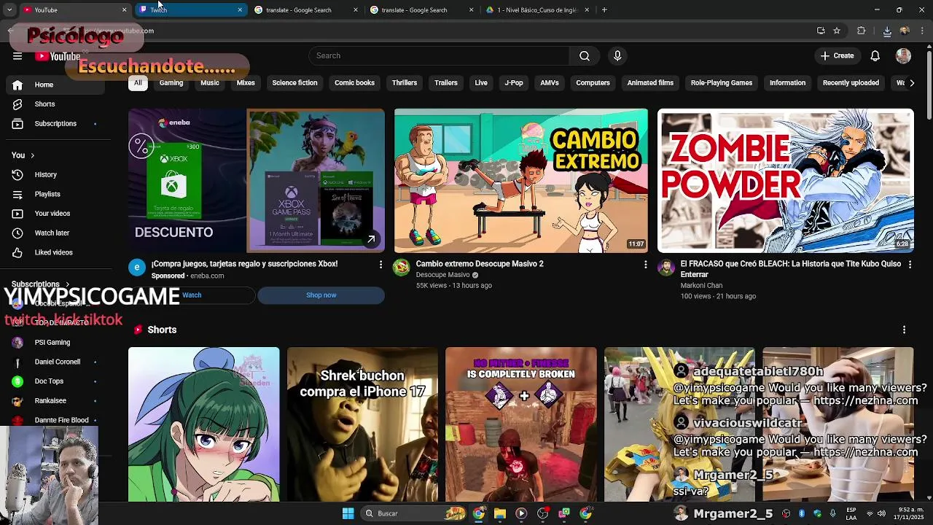The width and height of the screenshot is (933, 525).
Task: Select the Trailers chip
Action: 446,83
